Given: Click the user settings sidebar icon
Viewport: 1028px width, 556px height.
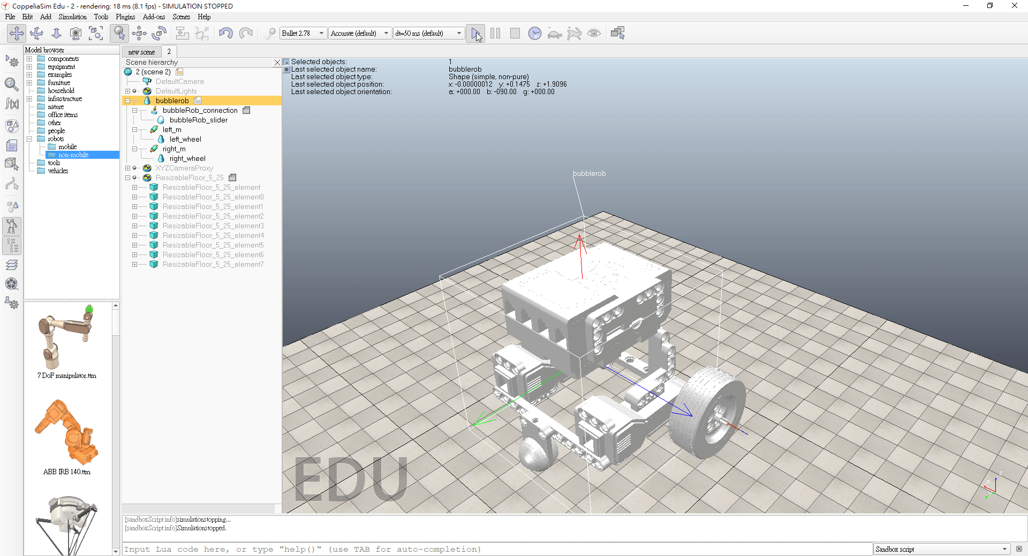Looking at the screenshot, I should [x=12, y=303].
